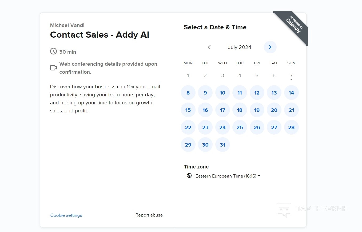Choose the 19th of July

click(257, 110)
